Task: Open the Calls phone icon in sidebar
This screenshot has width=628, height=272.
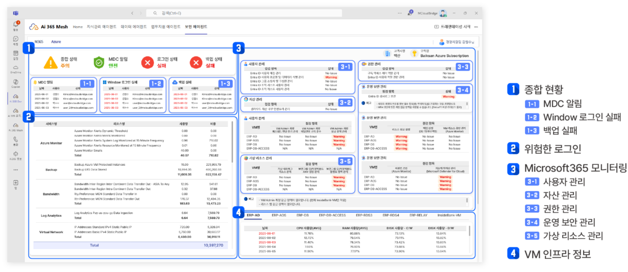Action: click(16, 140)
